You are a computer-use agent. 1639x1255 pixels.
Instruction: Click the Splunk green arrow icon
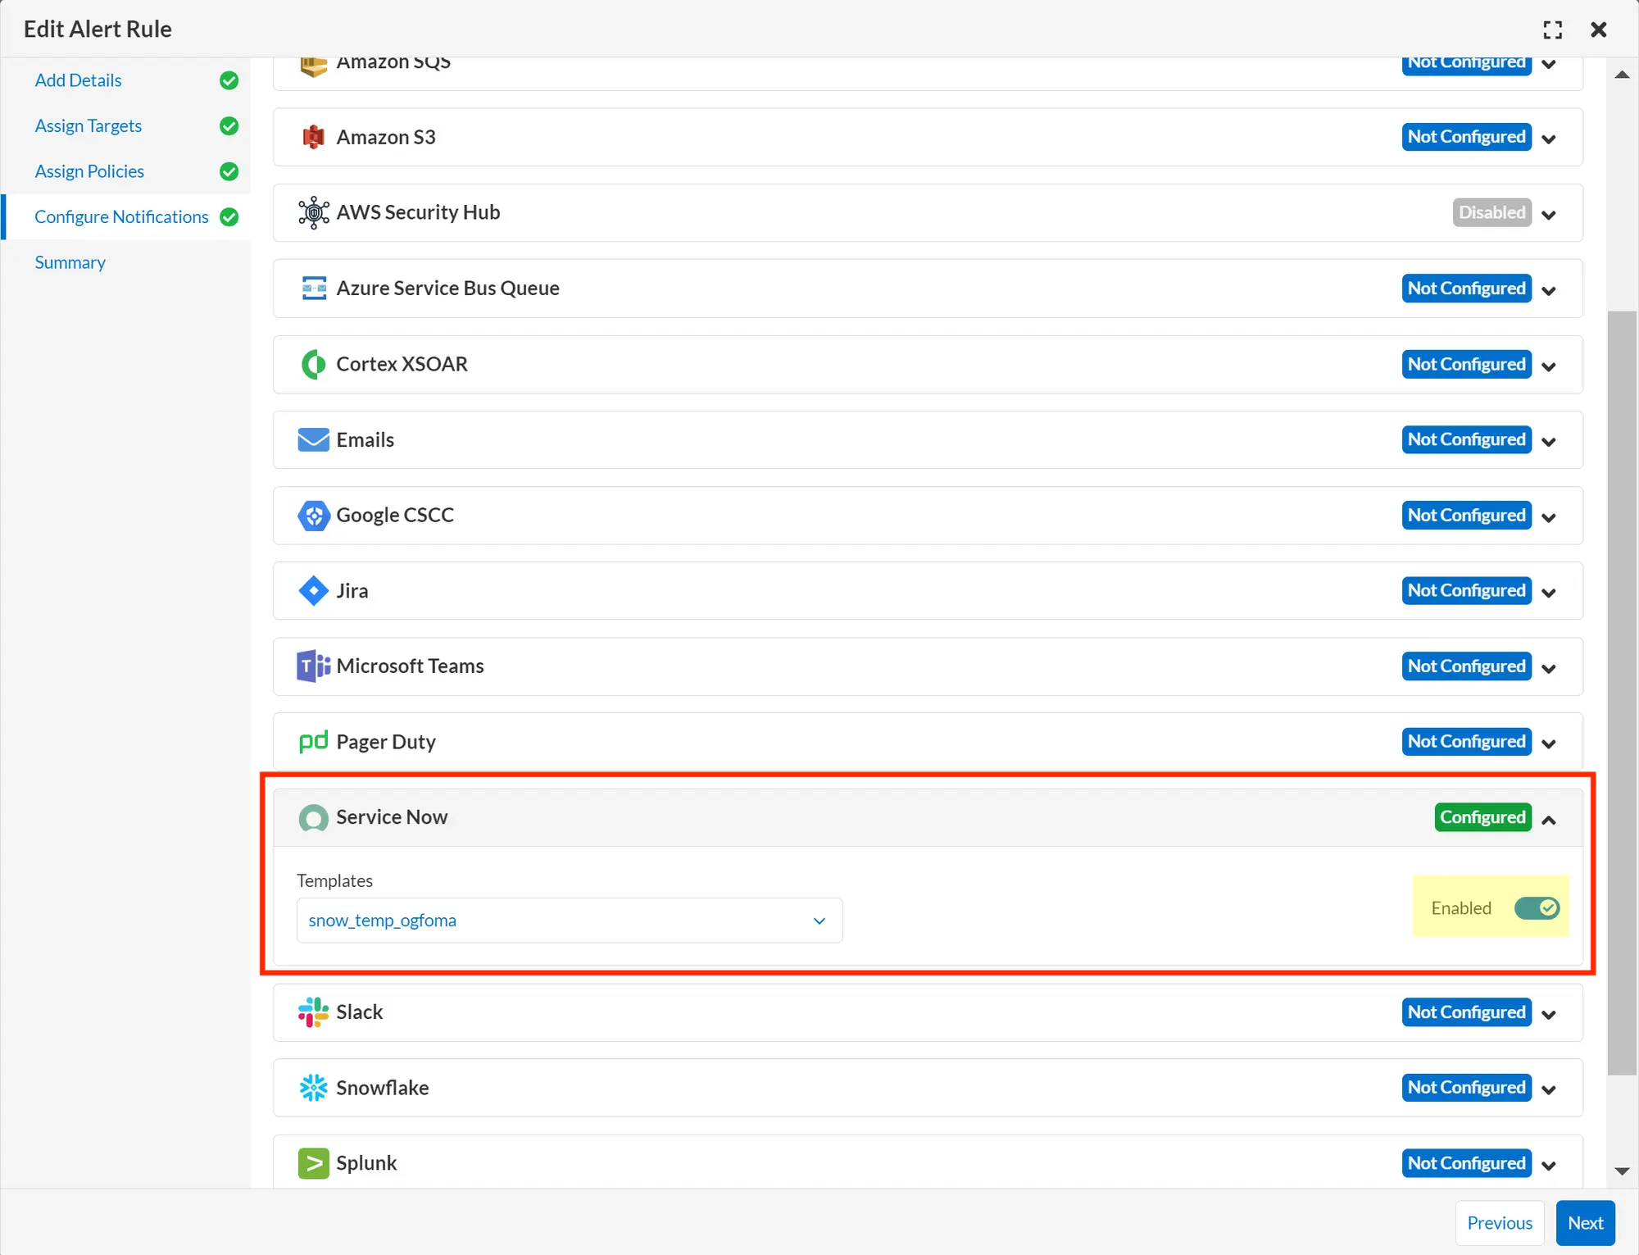click(313, 1163)
